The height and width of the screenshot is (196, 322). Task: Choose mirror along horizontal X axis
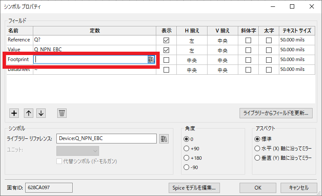tap(257, 148)
